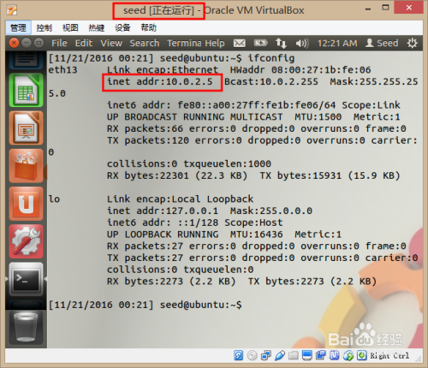
Task: Open the terminal Help menu
Action: pos(215,43)
